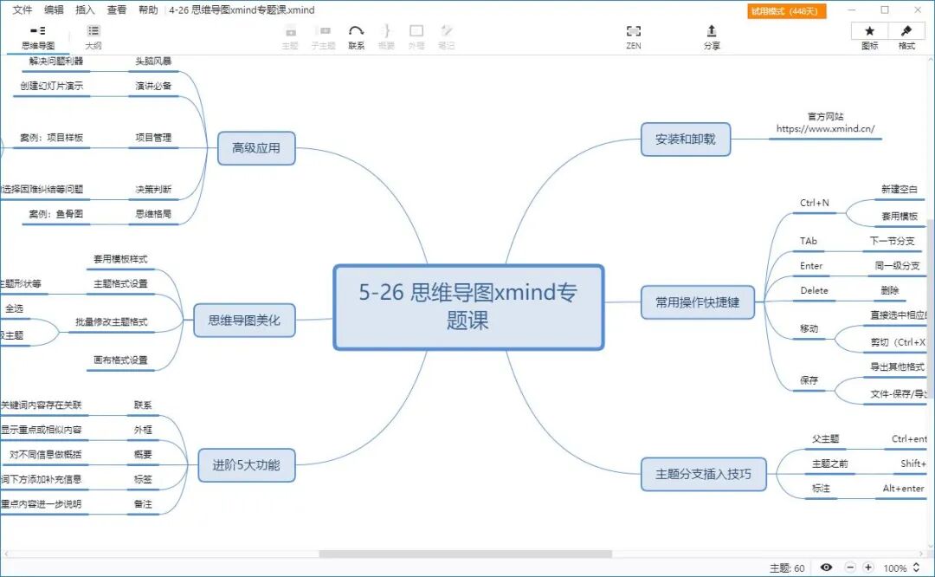The image size is (935, 577).
Task: Select the 进阶5大功能 topic node
Action: 246,465
